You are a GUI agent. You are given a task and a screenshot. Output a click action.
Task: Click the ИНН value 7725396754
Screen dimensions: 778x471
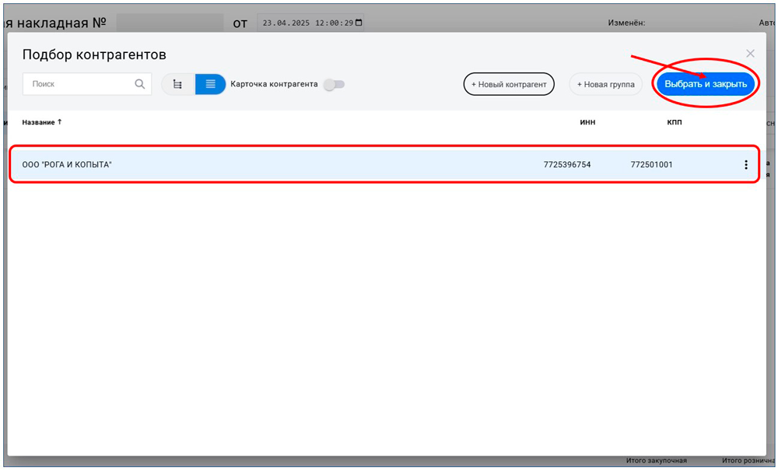tap(566, 164)
